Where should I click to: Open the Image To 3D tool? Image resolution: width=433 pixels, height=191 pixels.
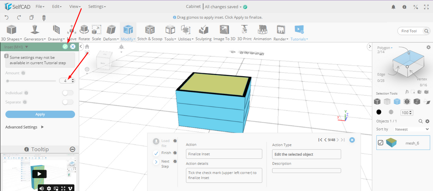[x=224, y=30]
